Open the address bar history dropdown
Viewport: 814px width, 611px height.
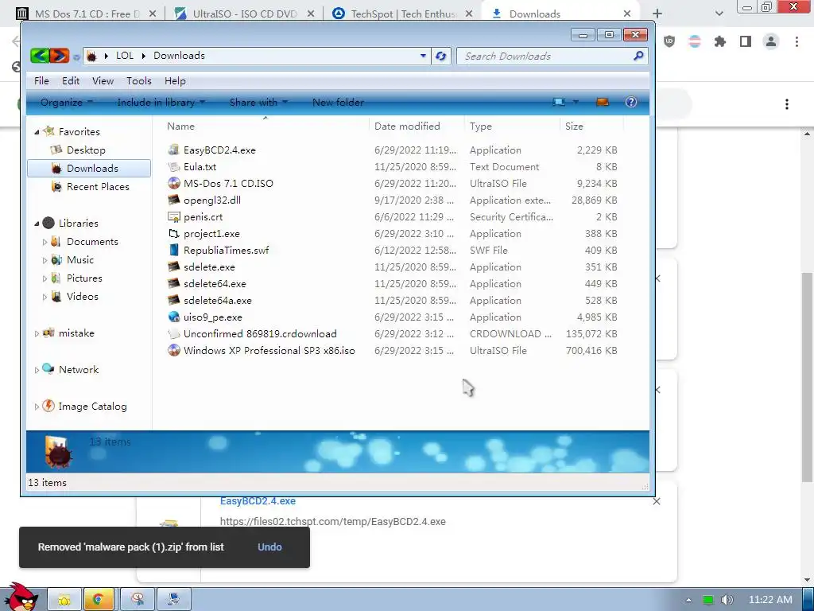[x=423, y=56]
